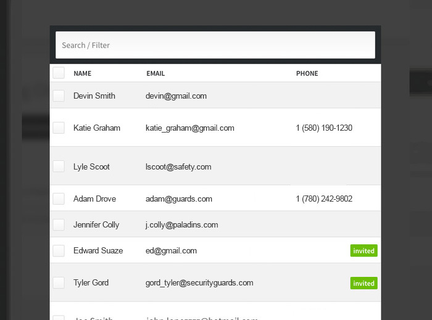Click phone number 1 (780) 242-9802
Image resolution: width=432 pixels, height=320 pixels.
coord(324,199)
